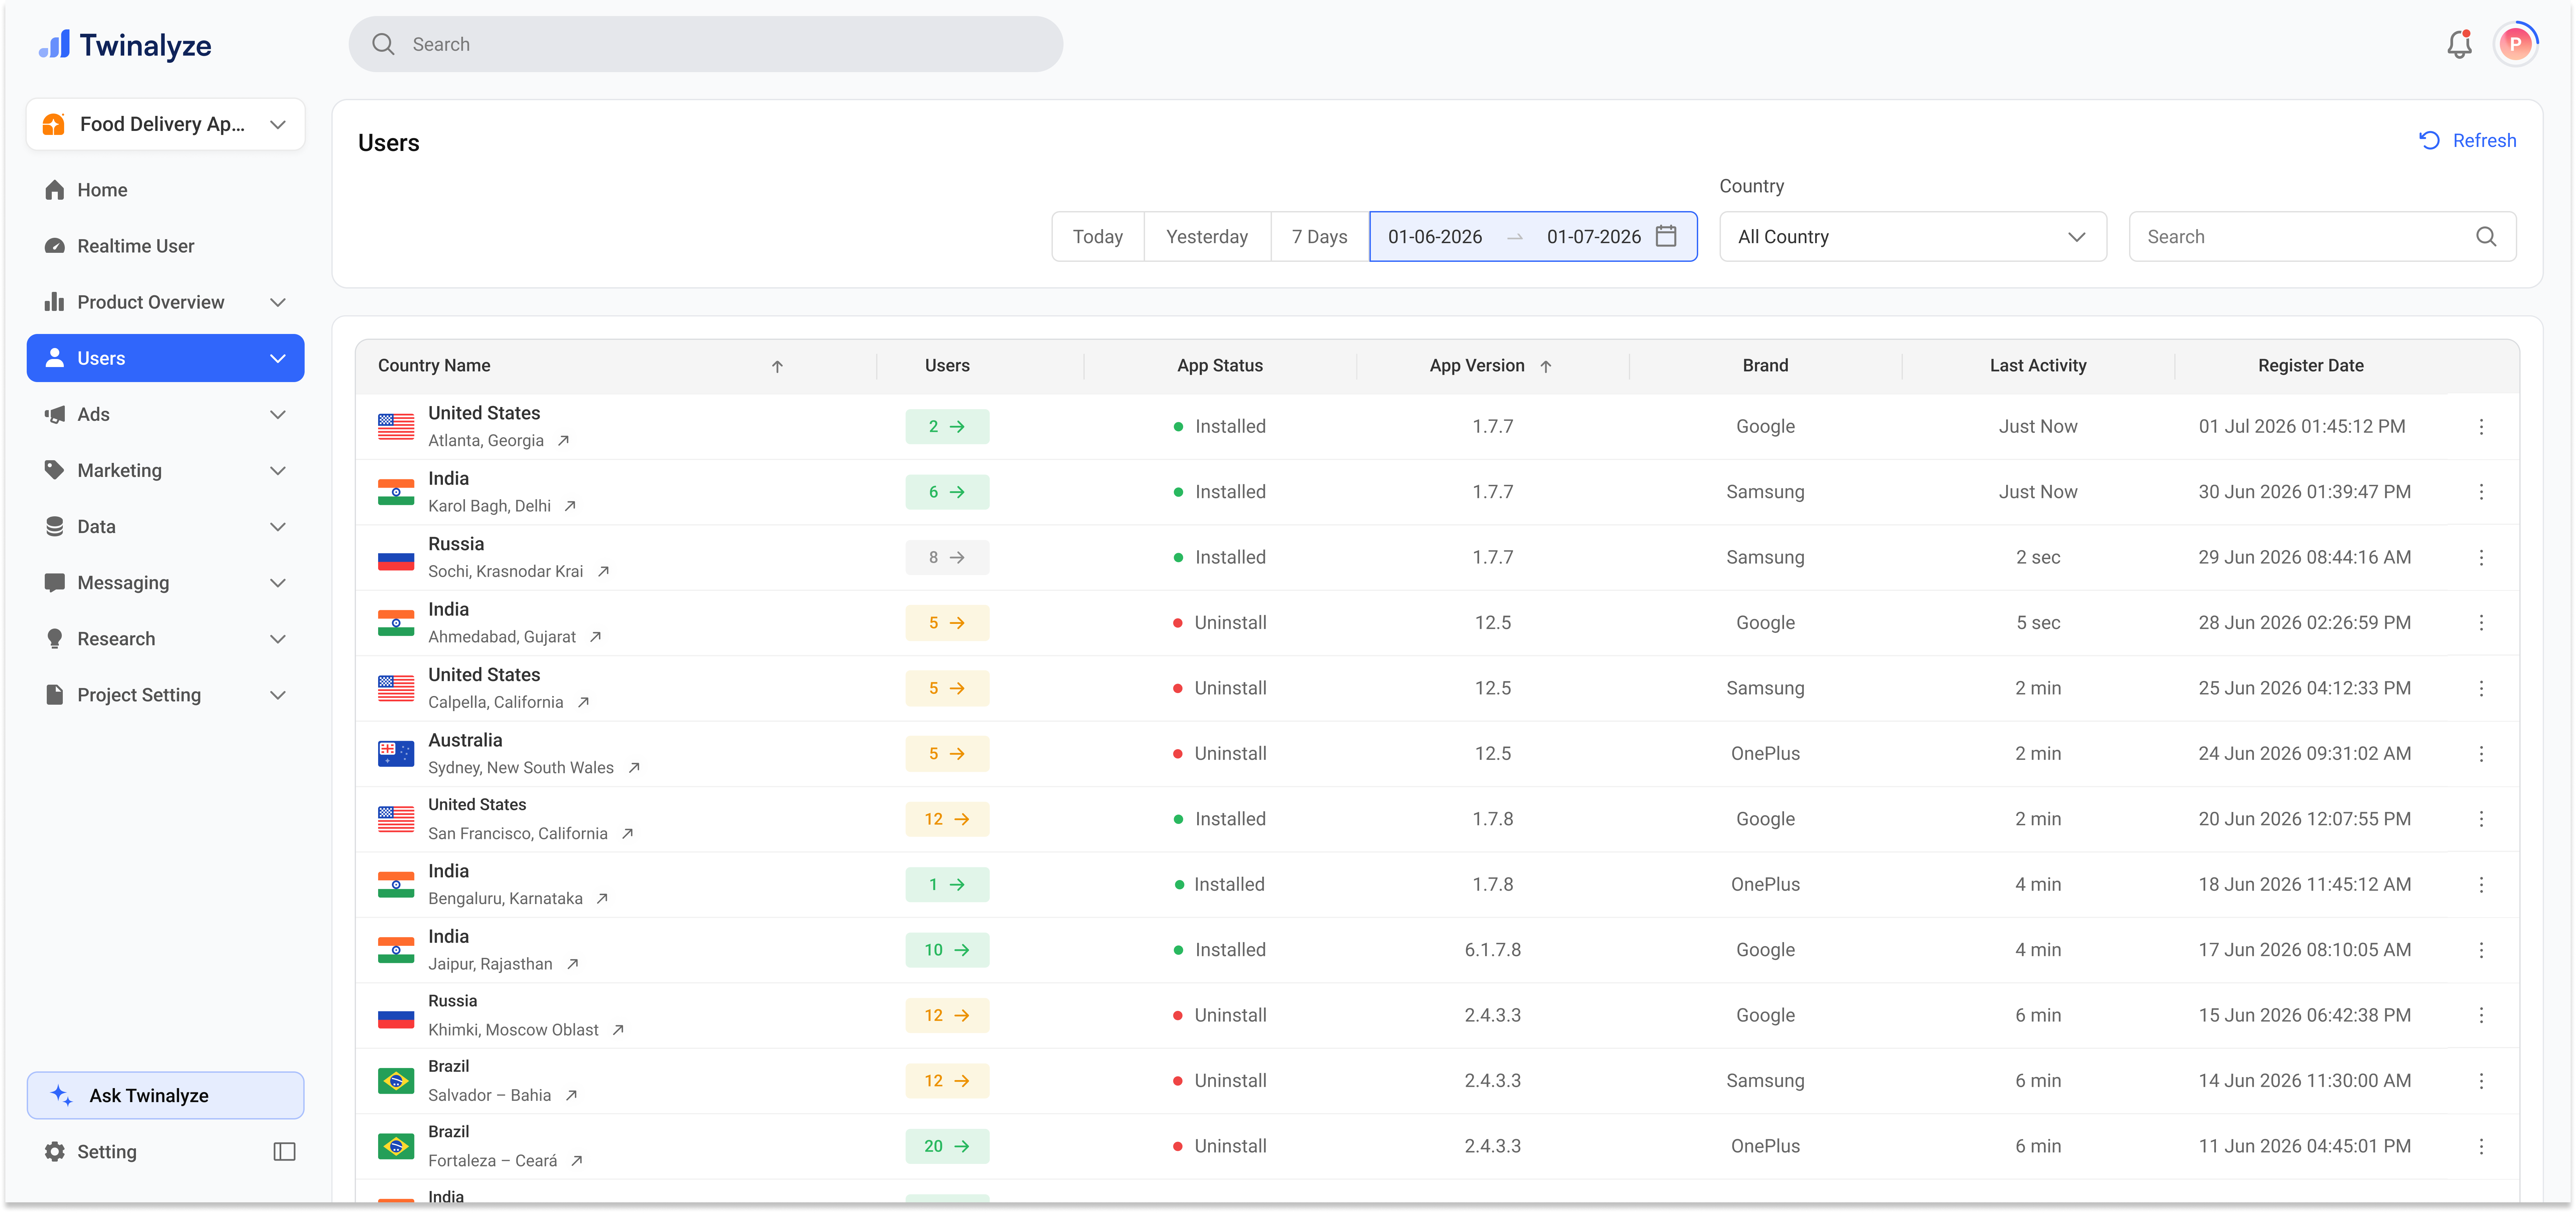This screenshot has height=1213, width=2576.
Task: Open external link for Karol Bagh, Delhi
Action: coord(570,506)
